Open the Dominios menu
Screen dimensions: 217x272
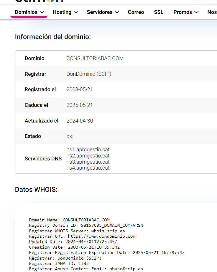coord(29,12)
